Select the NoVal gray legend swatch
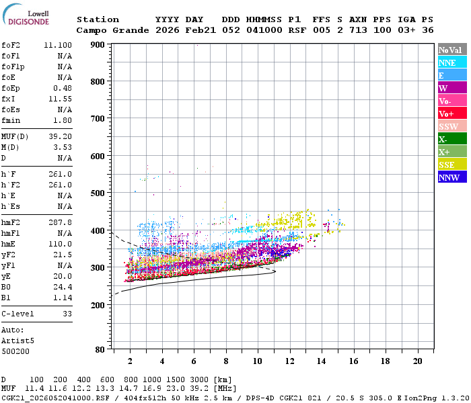 452,50
